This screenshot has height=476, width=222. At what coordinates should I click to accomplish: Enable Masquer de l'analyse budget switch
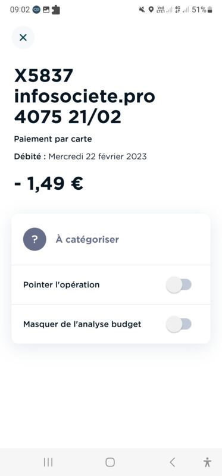179,324
